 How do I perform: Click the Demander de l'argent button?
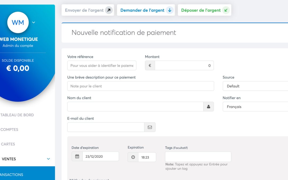click(x=146, y=10)
